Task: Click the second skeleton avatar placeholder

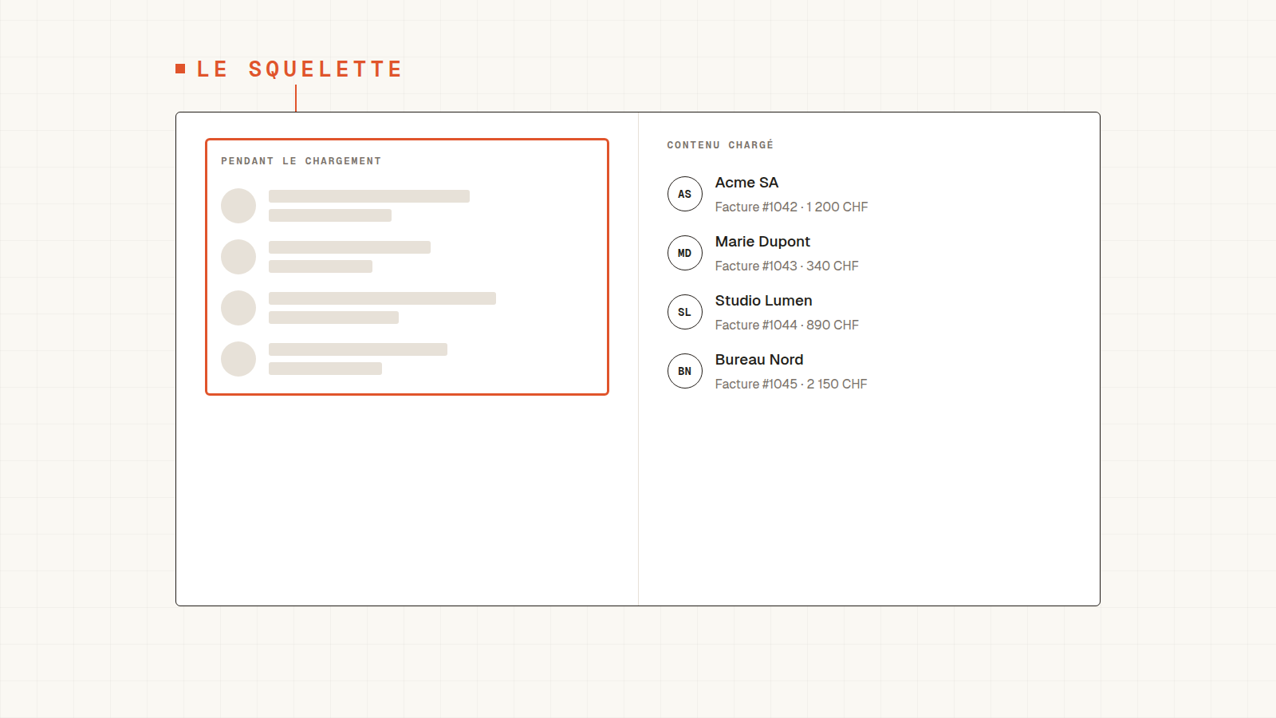Action: click(238, 257)
